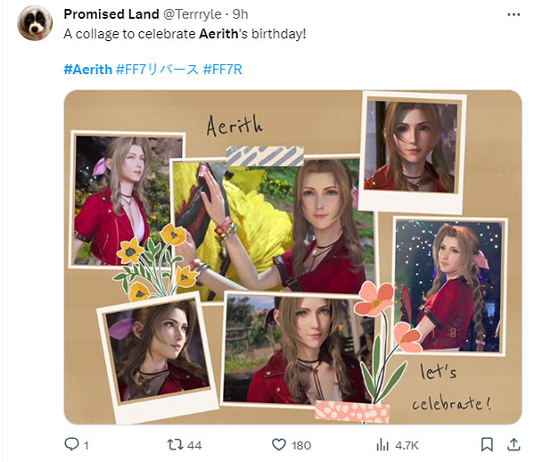Like the post with the heart icon
Image resolution: width=535 pixels, height=462 pixels.
click(277, 444)
